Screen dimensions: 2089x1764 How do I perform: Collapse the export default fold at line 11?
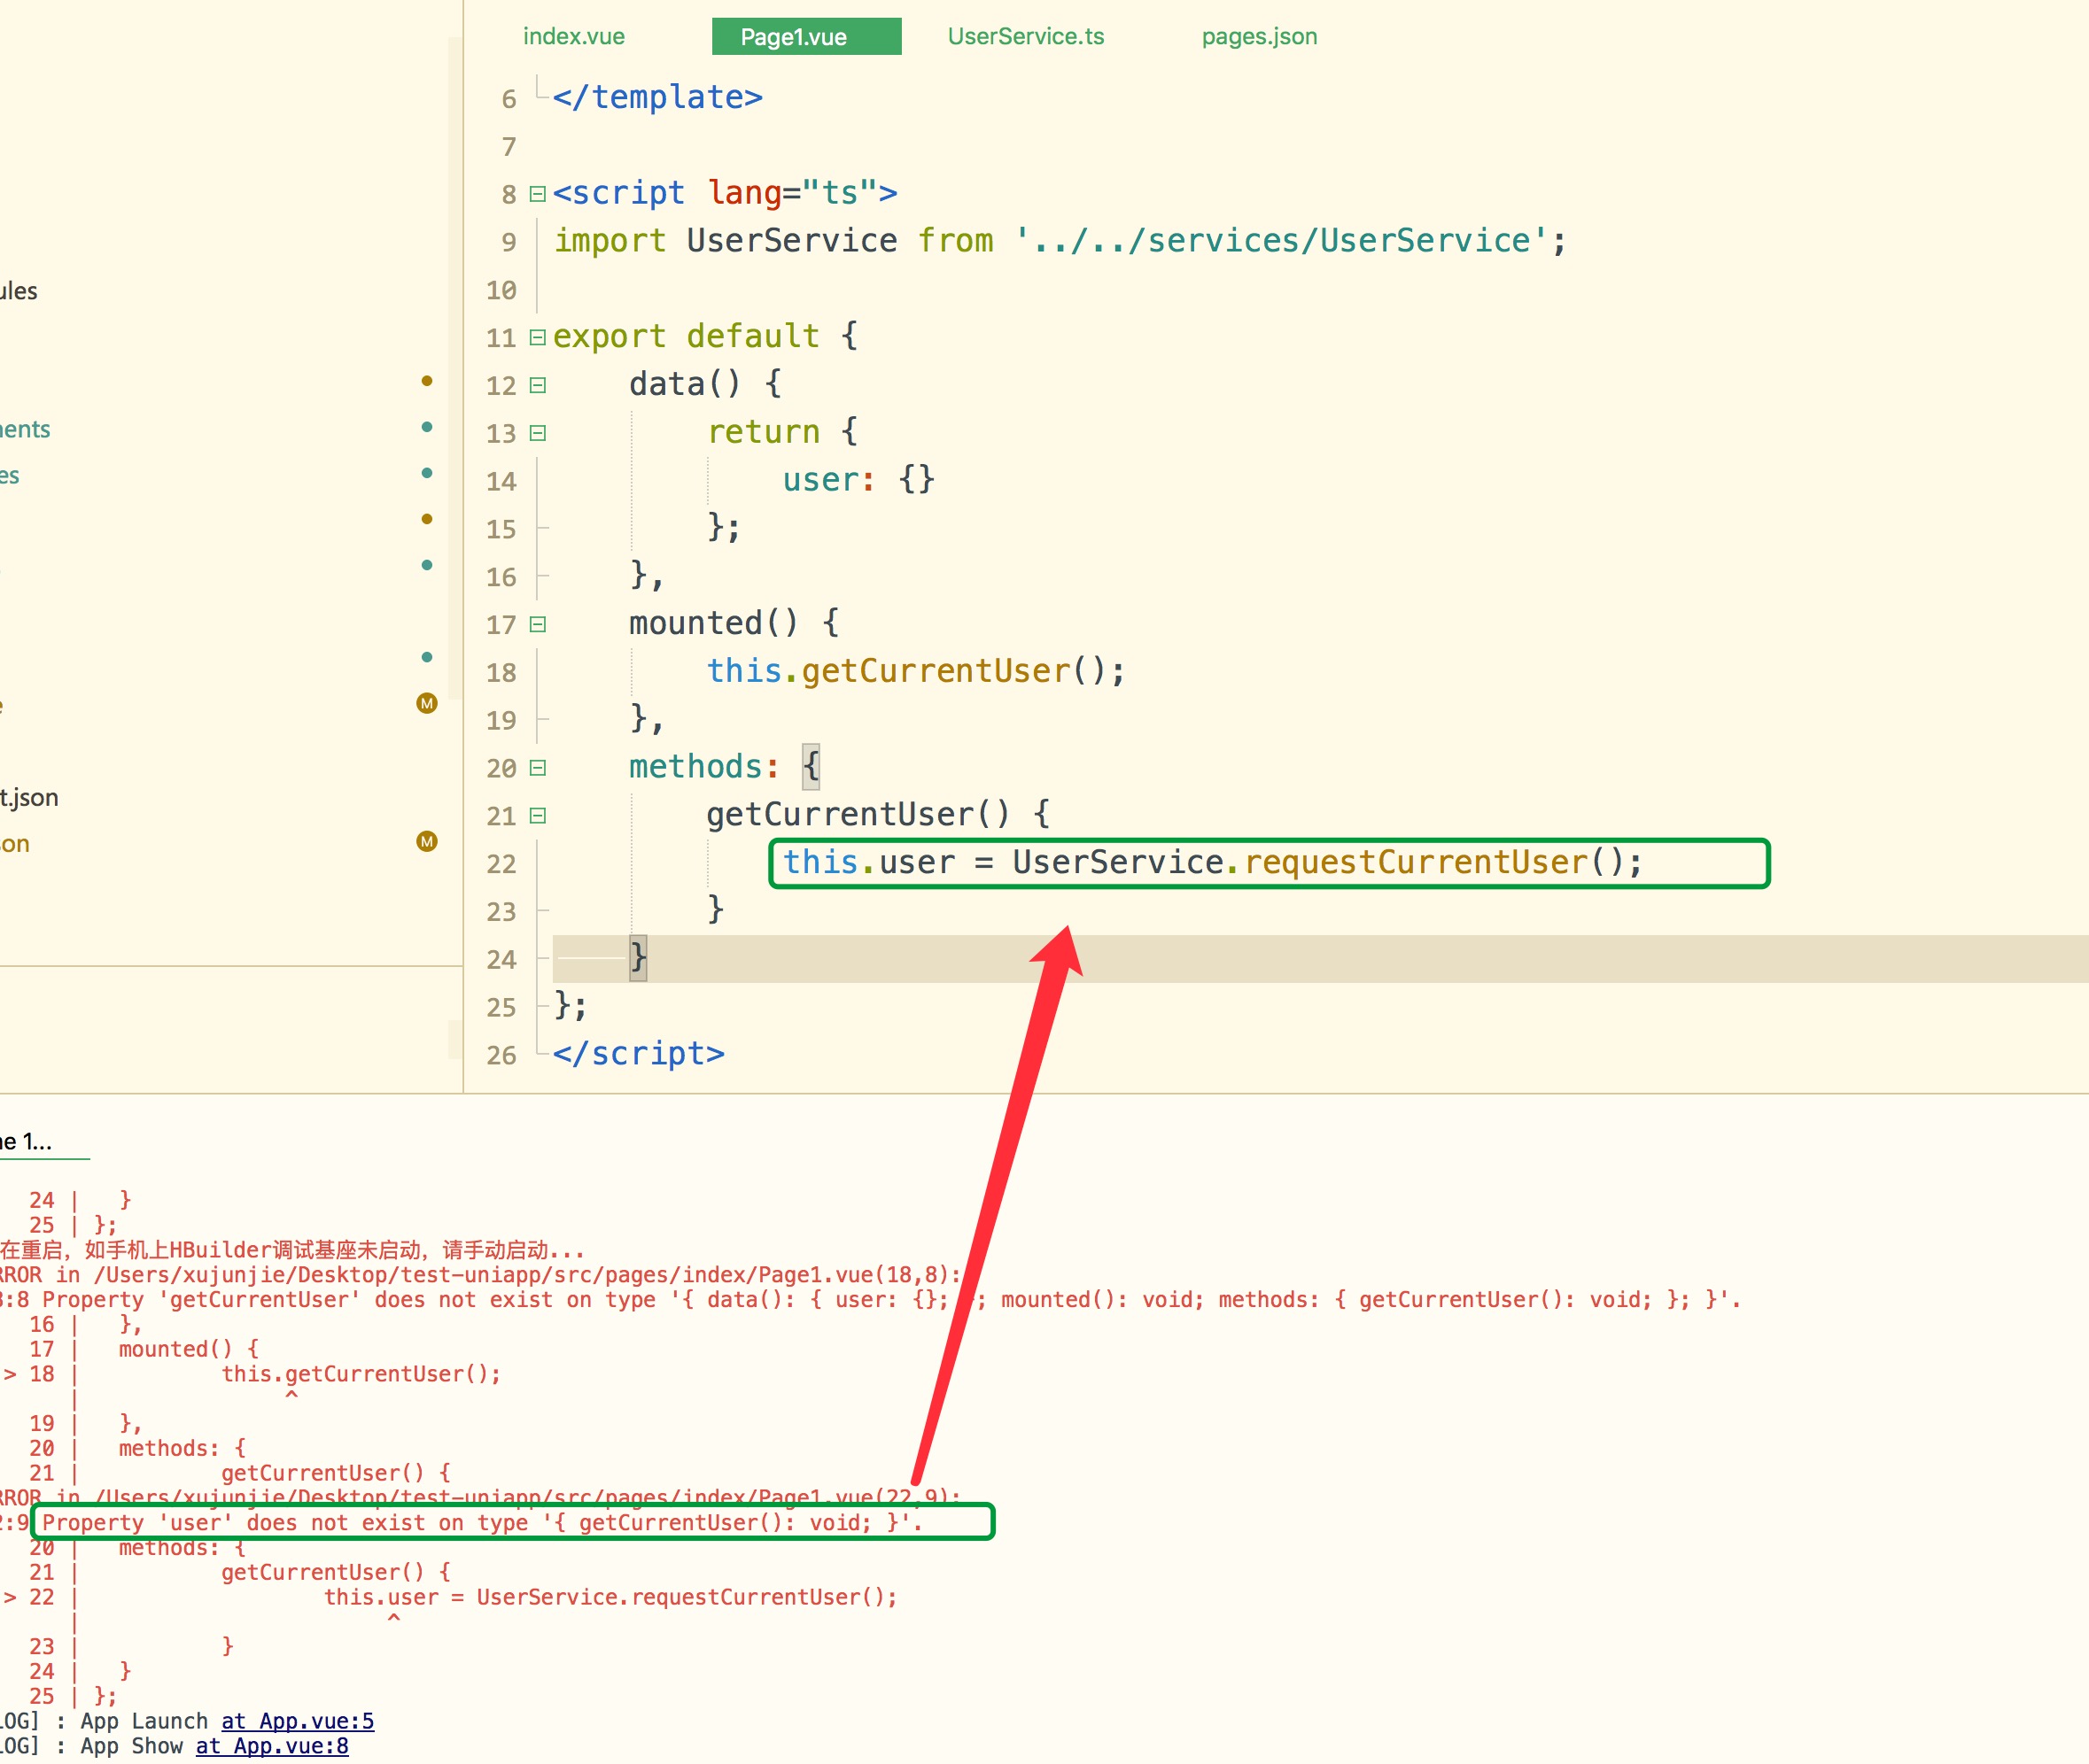click(537, 337)
